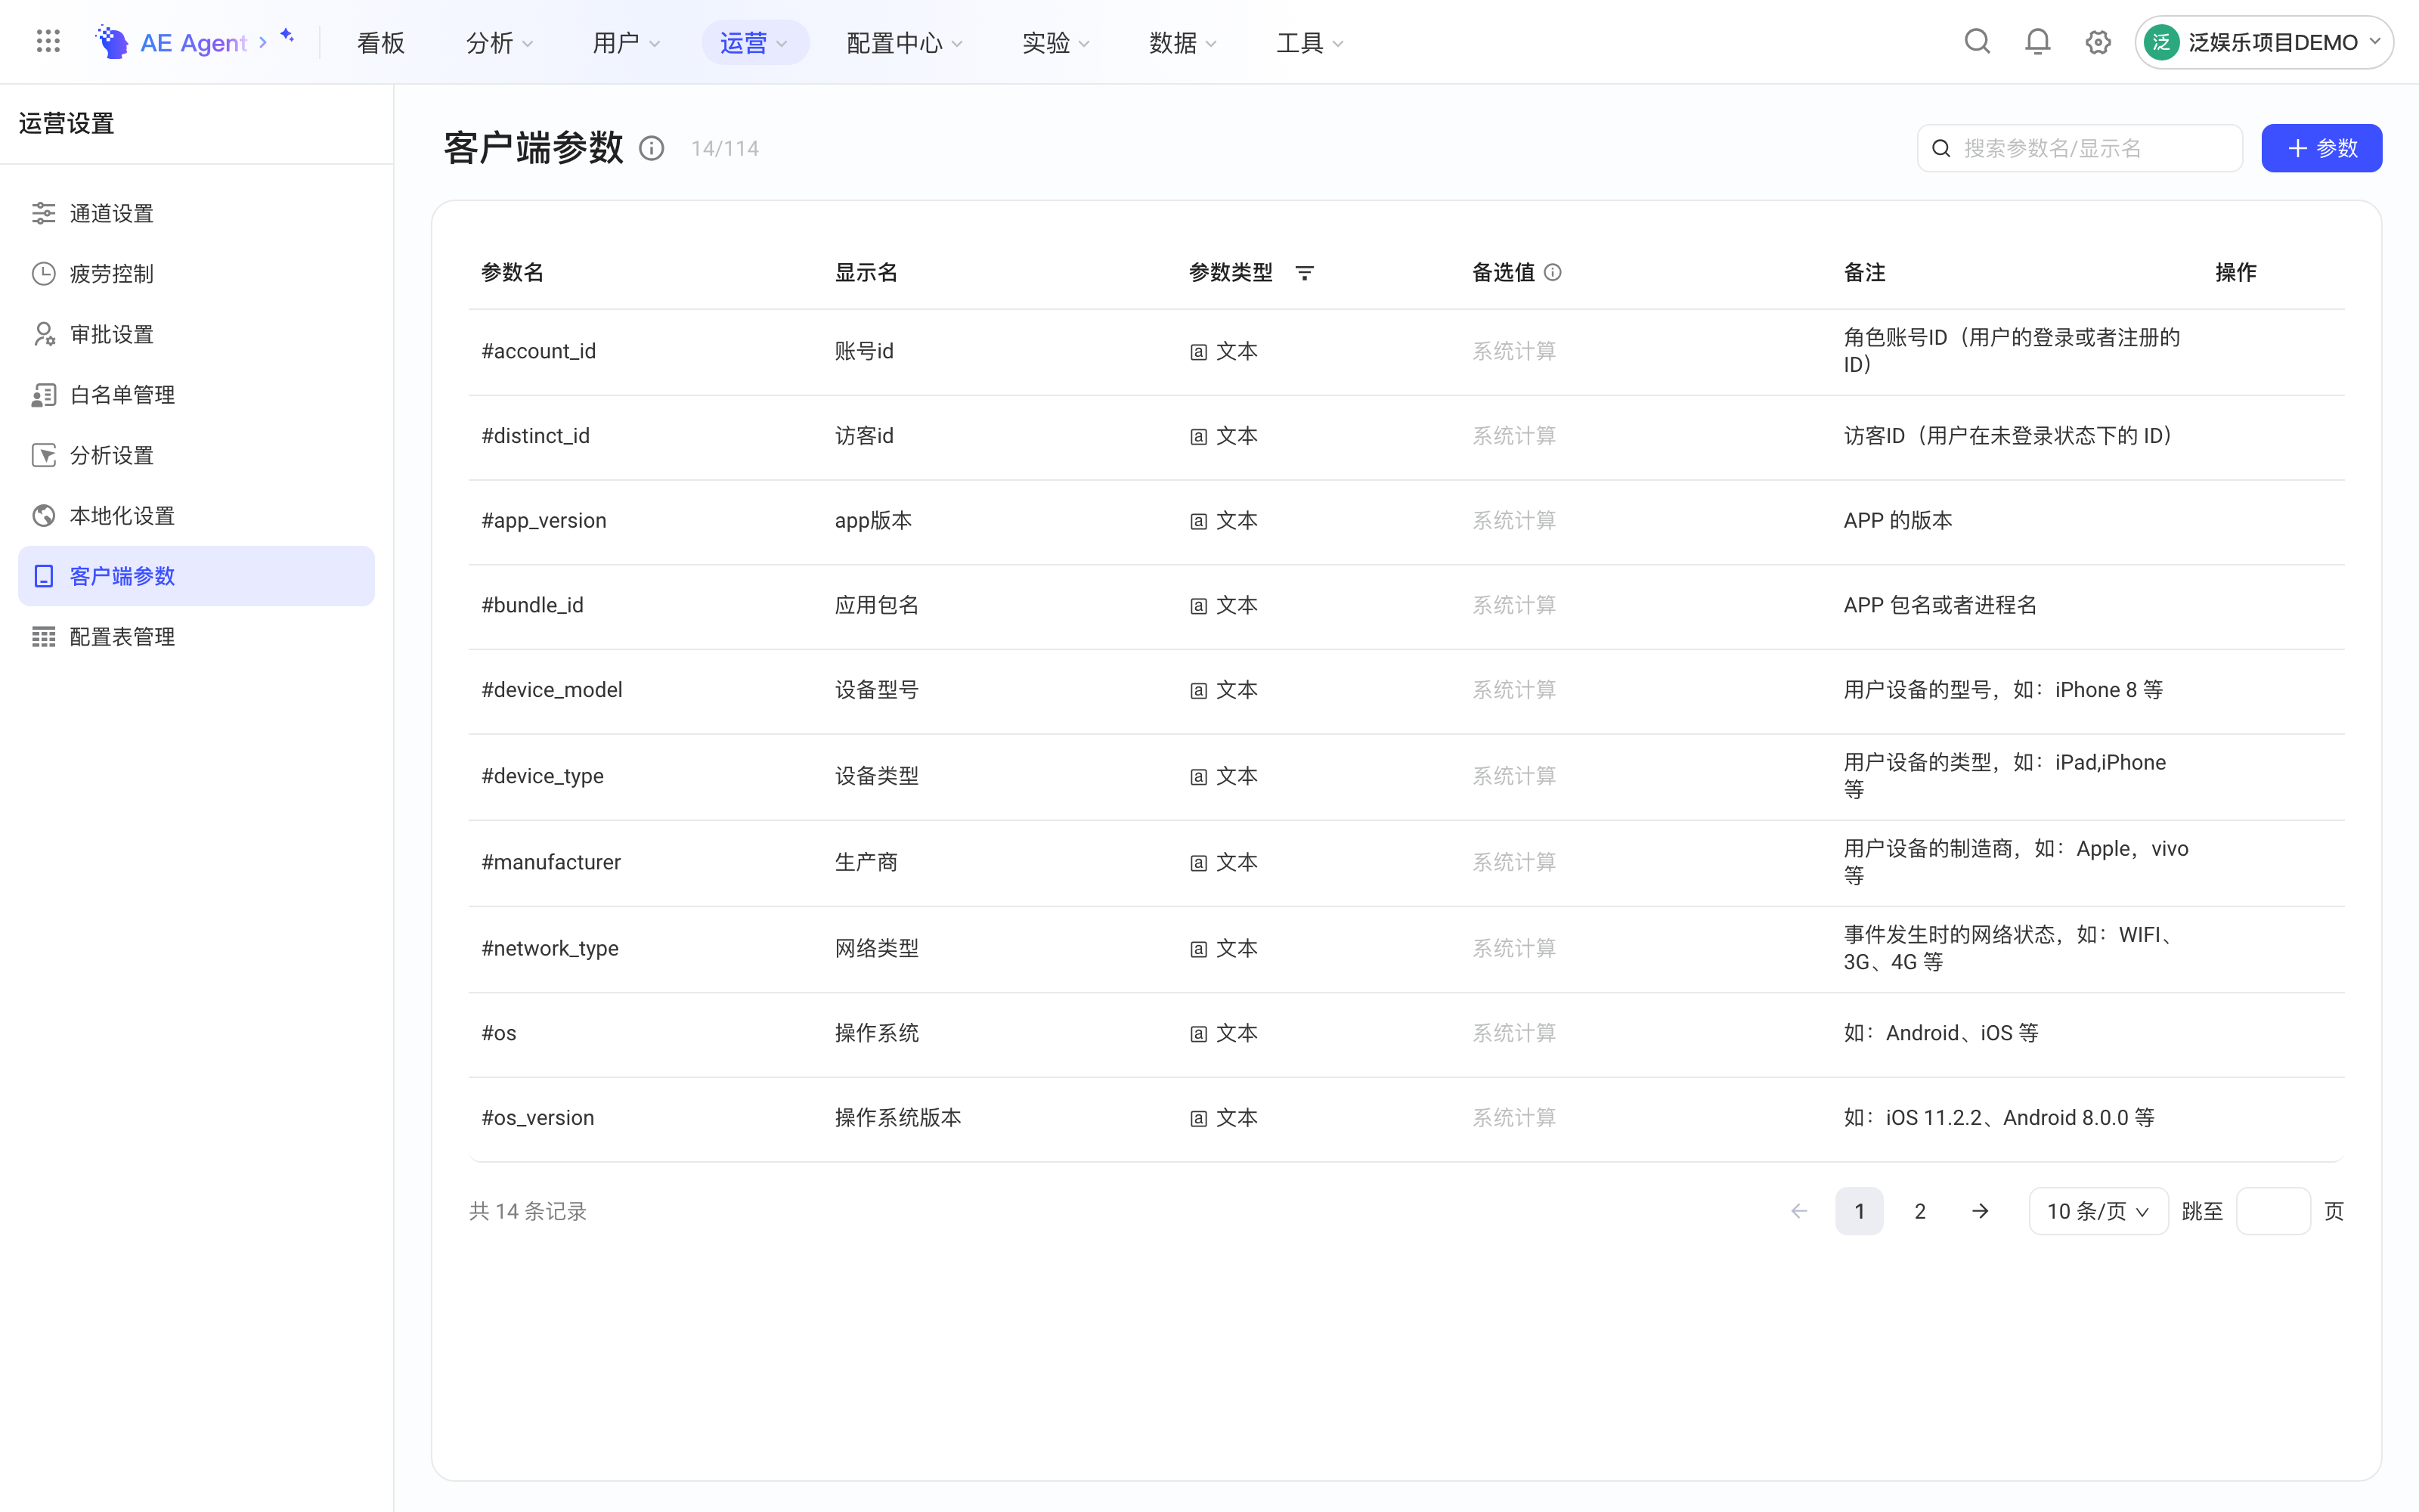Click the #bundle_id parameter name
Viewport: 2419px width, 1512px height.
pos(531,605)
